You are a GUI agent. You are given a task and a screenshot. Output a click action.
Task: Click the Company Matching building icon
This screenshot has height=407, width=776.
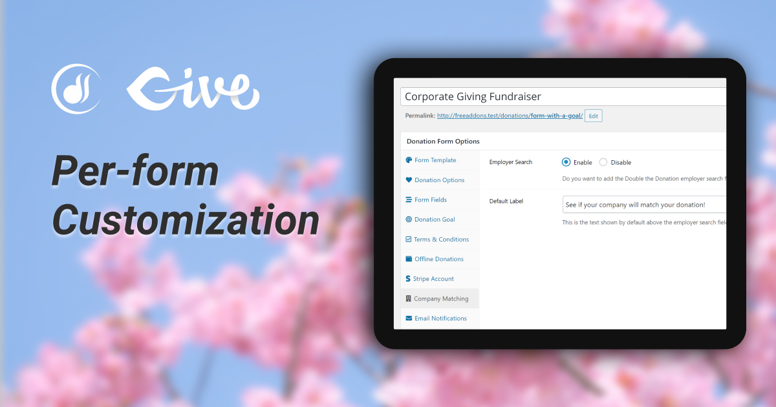[x=409, y=298]
